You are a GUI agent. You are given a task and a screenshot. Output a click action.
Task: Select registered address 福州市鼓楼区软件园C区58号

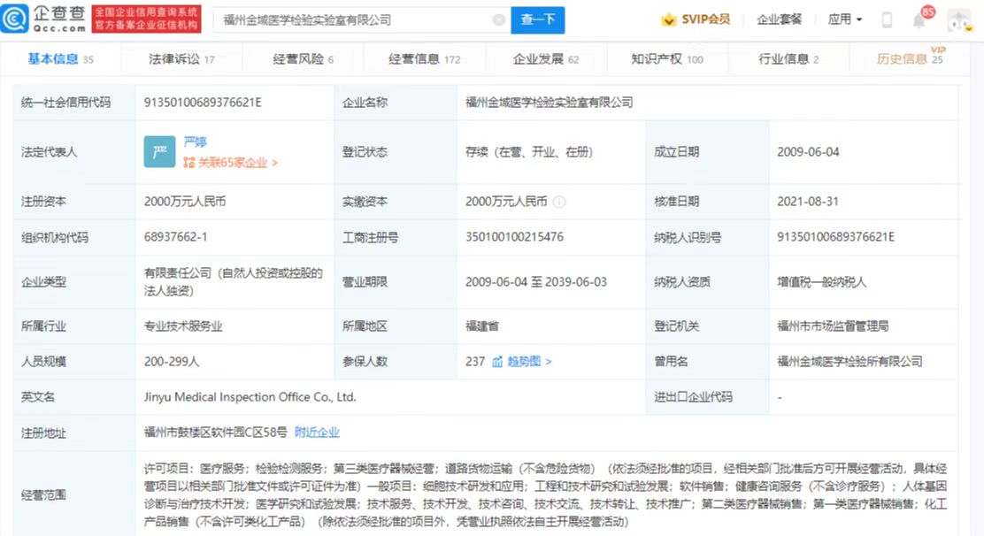tap(215, 433)
